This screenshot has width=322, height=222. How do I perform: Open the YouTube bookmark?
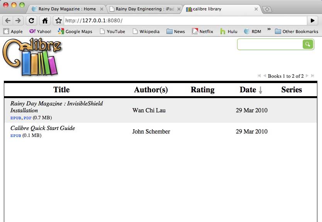click(x=112, y=32)
